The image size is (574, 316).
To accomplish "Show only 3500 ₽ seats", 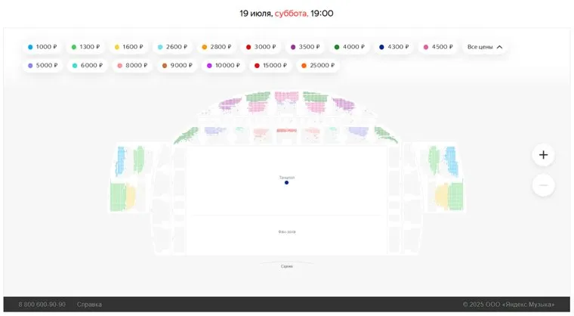I will (305, 47).
